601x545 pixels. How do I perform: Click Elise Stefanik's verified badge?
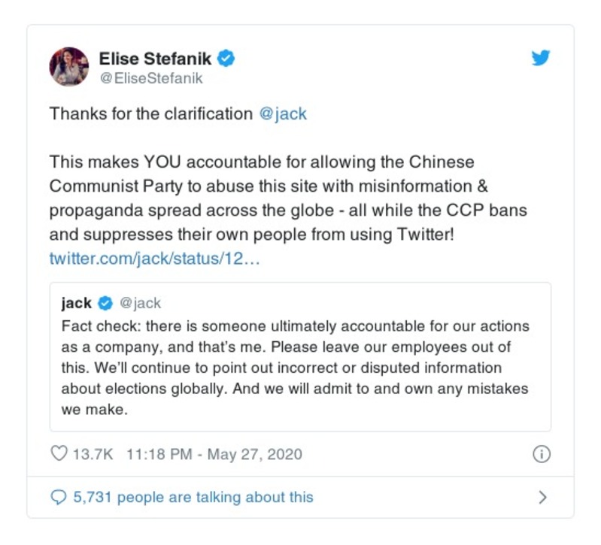tap(224, 59)
